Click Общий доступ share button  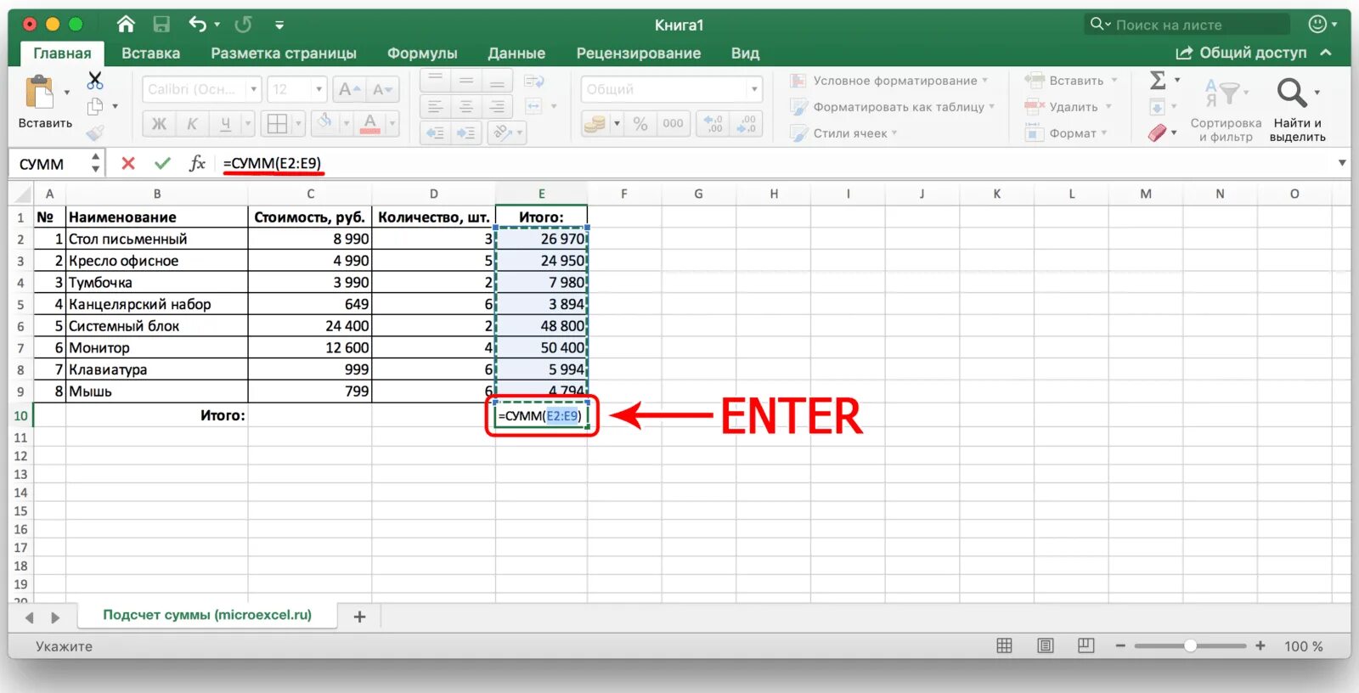pos(1241,53)
